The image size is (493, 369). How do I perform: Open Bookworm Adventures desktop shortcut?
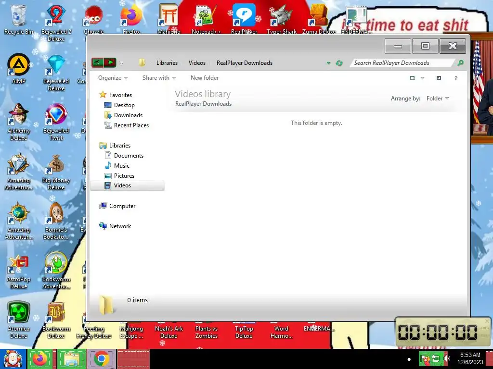coord(56,271)
